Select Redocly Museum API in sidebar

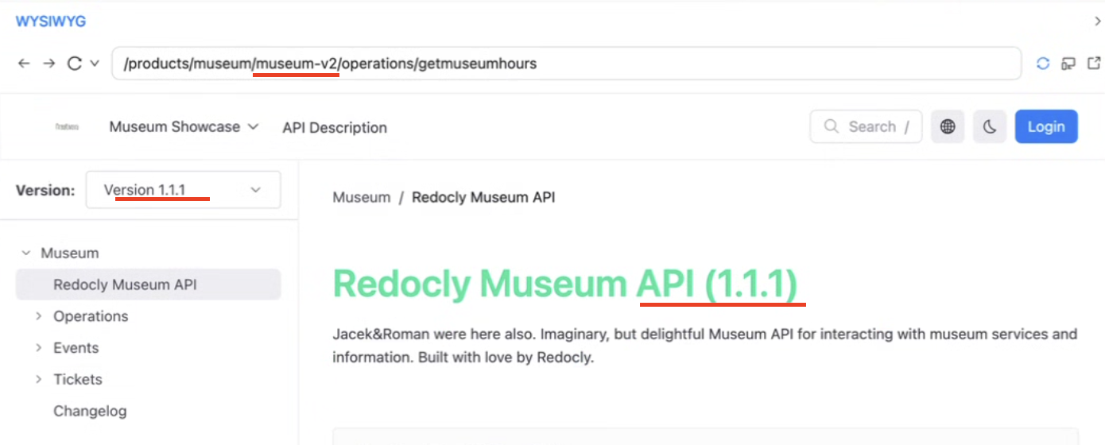[148, 284]
